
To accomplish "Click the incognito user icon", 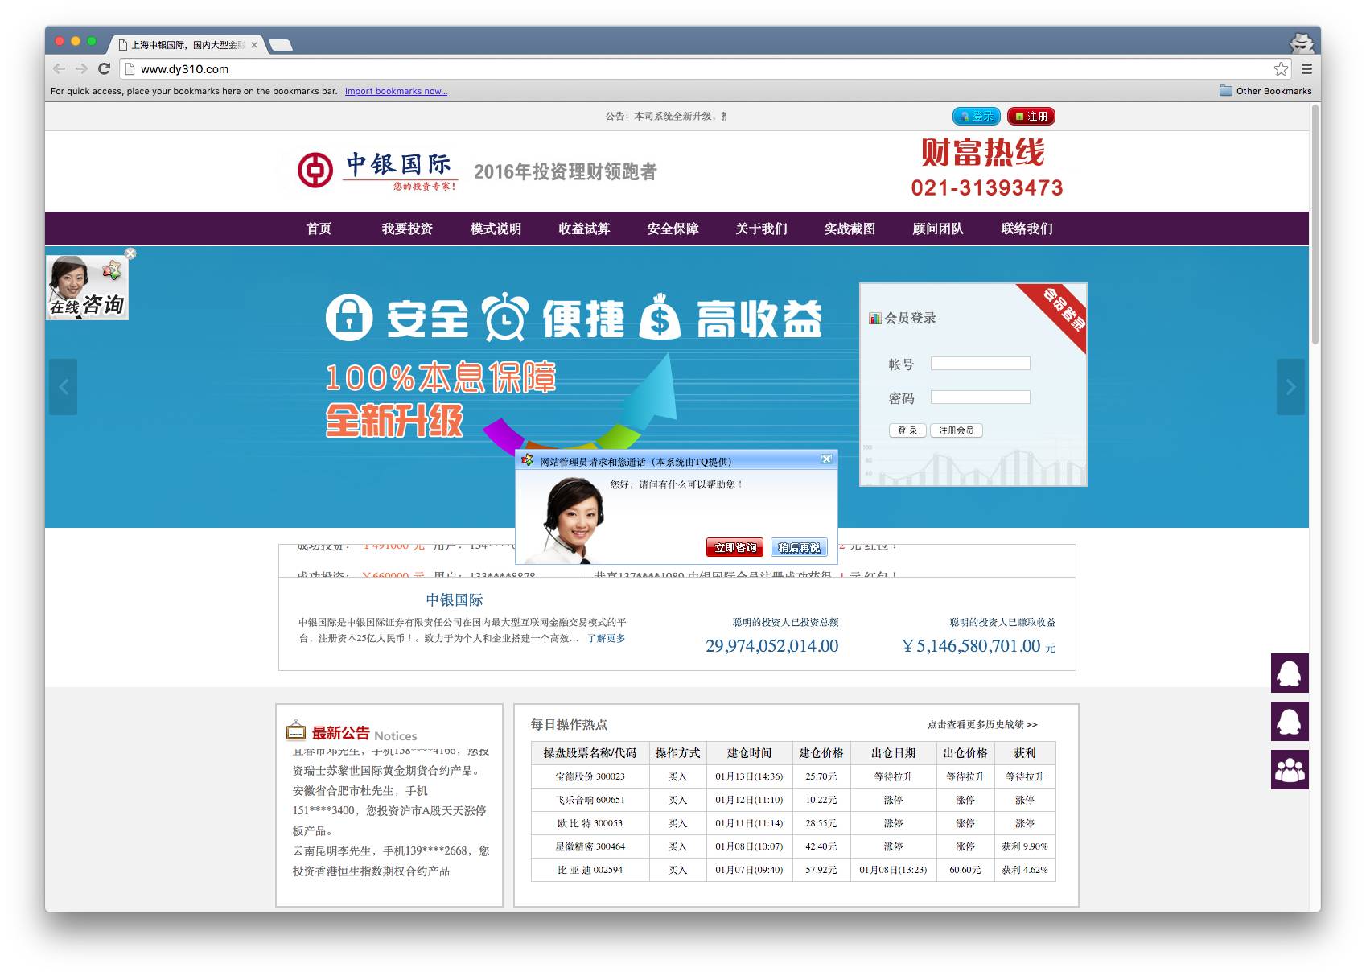I will point(1301,43).
